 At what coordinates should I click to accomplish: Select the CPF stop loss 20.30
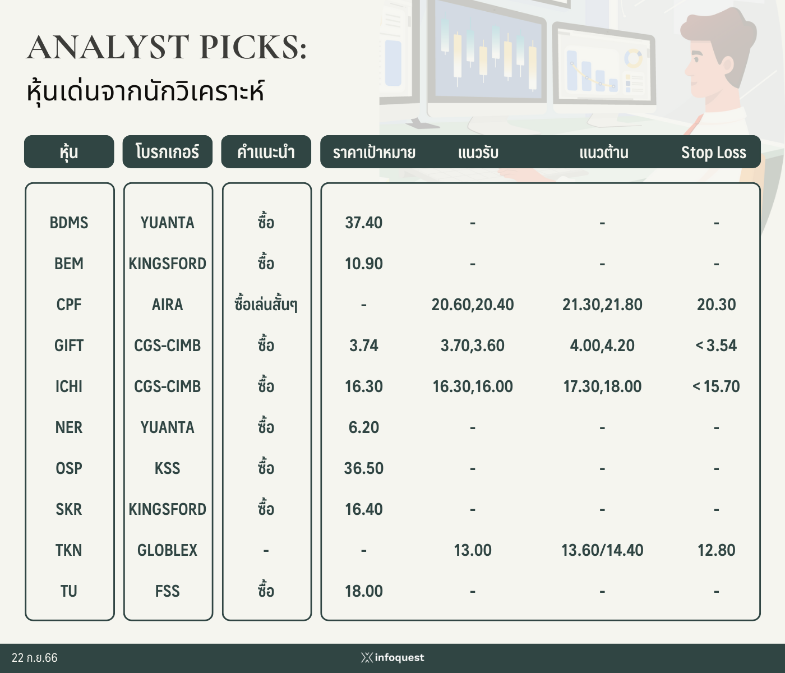(x=717, y=305)
